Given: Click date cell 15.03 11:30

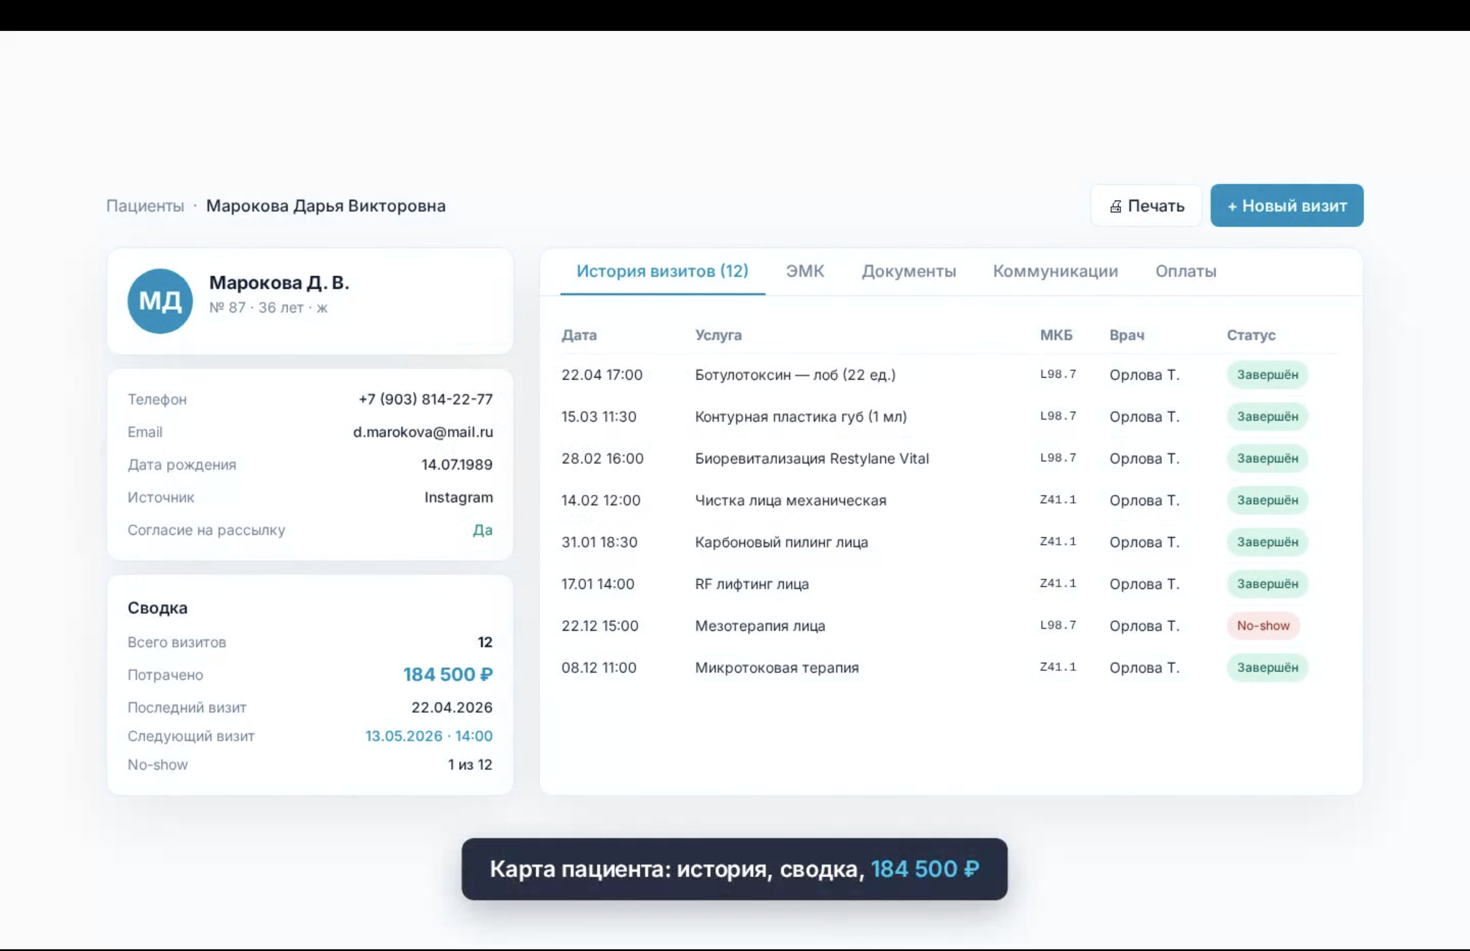Looking at the screenshot, I should click(598, 417).
